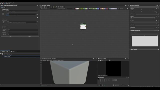160x90 pixels.
Task: Click the inheritance icon for Pixel Ratio
Action: (x=156, y=21)
